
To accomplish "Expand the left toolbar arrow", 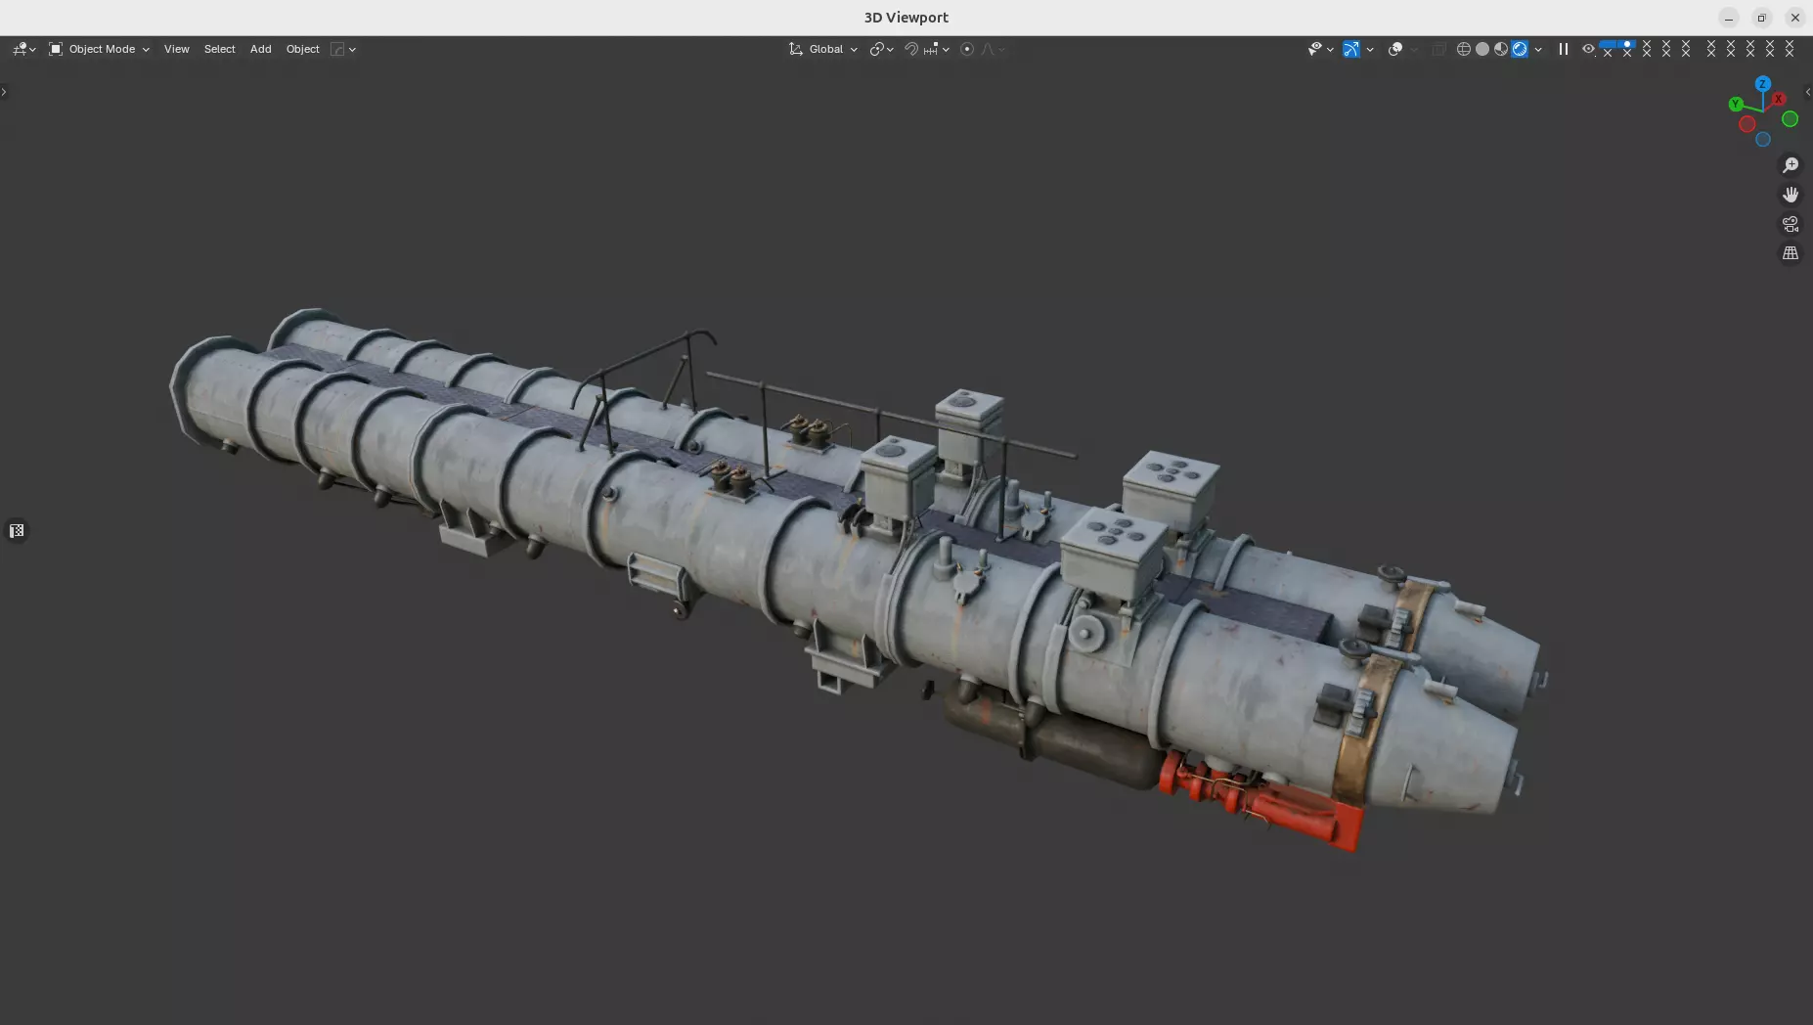I will click(x=4, y=92).
